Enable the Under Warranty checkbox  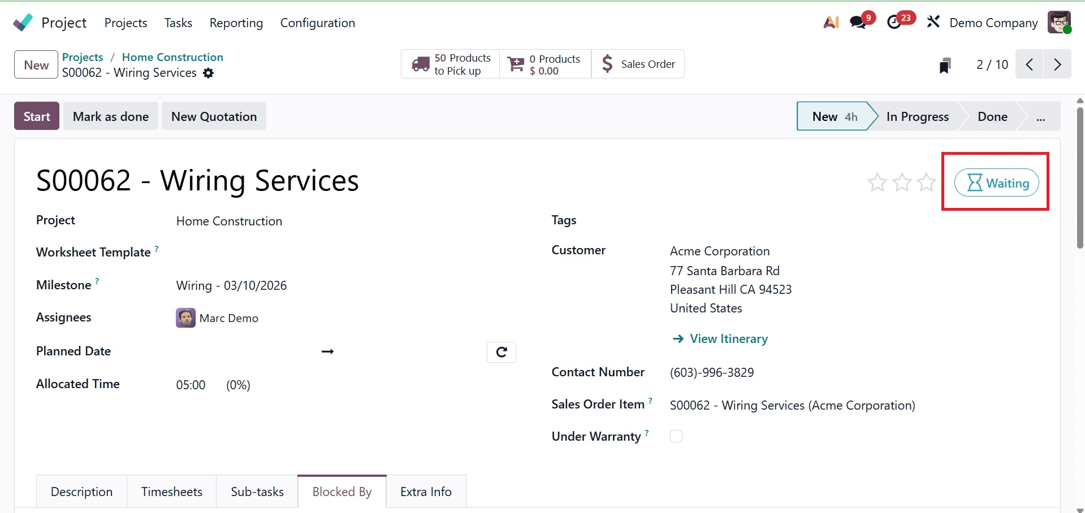point(676,436)
